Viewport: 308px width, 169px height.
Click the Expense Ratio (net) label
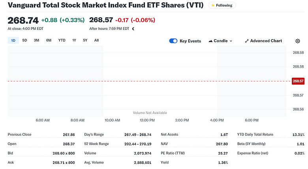[x=253, y=153]
